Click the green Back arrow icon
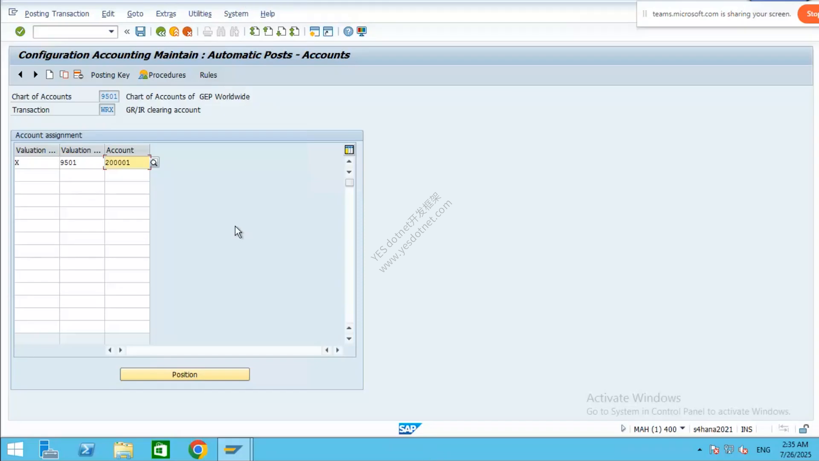 [x=161, y=32]
